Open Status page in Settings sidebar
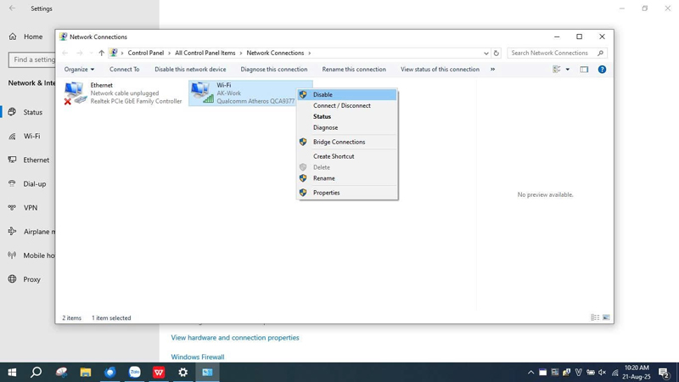679x382 pixels. pyautogui.click(x=28, y=112)
